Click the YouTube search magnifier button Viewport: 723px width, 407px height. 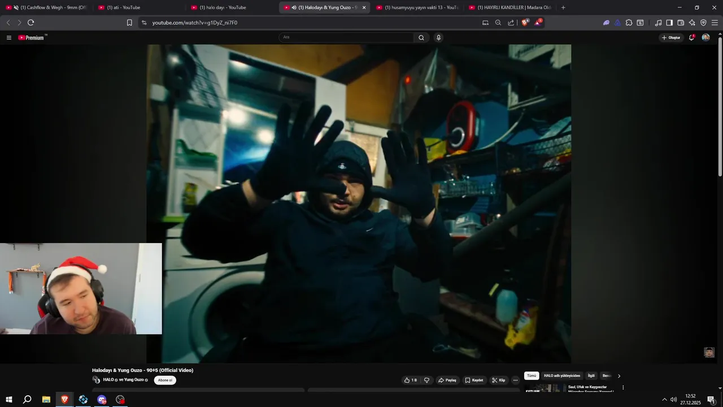click(x=421, y=37)
